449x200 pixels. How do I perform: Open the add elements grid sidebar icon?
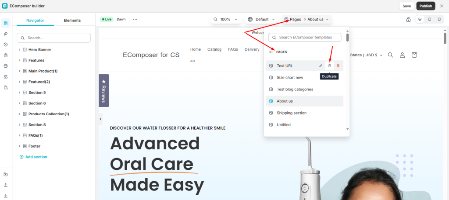(x=6, y=77)
